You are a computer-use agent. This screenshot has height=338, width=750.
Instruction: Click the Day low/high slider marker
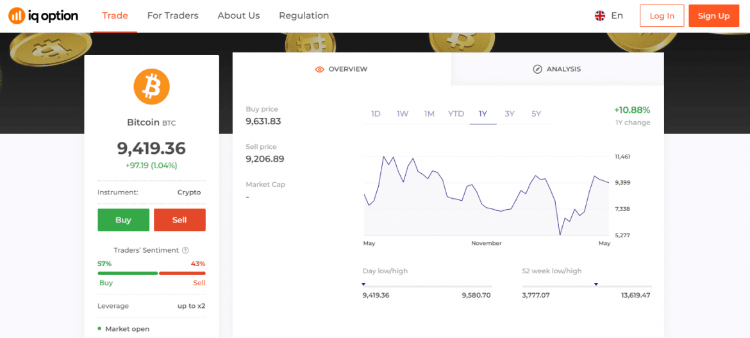pyautogui.click(x=363, y=284)
